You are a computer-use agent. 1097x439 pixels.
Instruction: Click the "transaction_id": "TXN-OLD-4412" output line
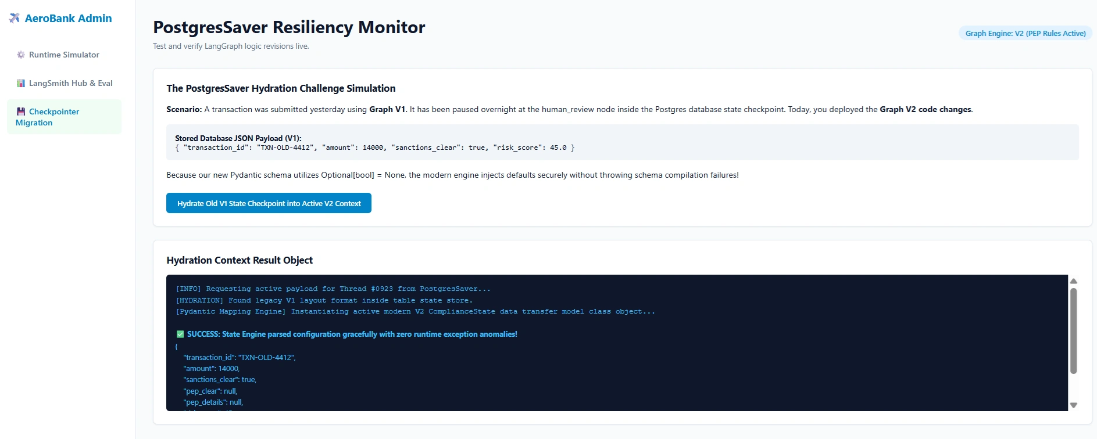coord(240,357)
